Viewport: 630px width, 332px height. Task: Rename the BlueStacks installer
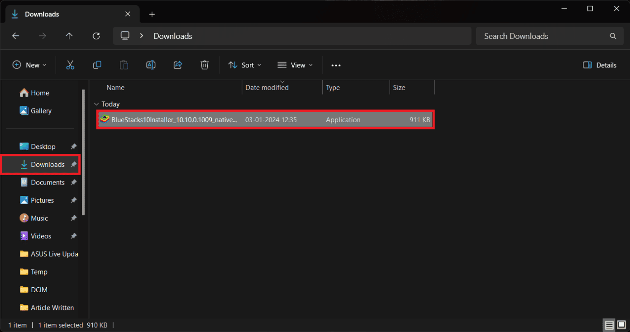151,65
